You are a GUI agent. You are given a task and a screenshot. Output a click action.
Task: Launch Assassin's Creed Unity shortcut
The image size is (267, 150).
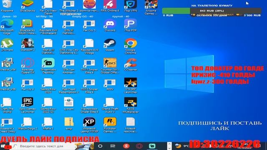[7, 125]
